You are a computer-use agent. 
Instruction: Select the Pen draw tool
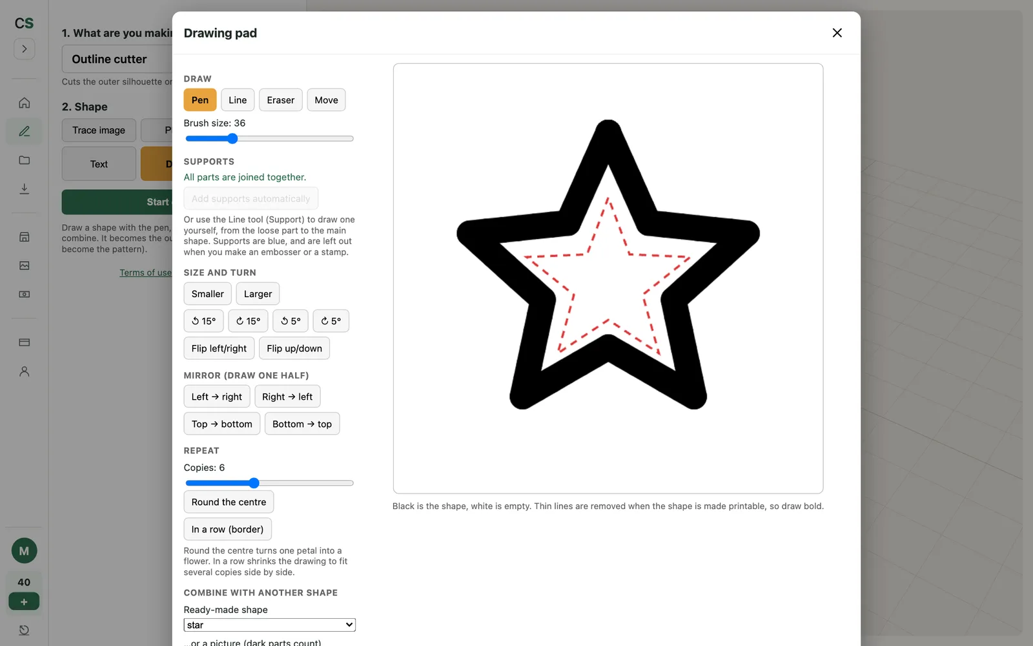point(200,100)
